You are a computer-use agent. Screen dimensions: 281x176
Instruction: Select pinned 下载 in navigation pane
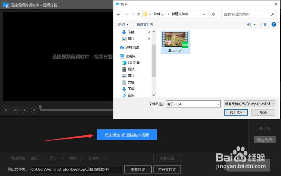[x=131, y=32]
